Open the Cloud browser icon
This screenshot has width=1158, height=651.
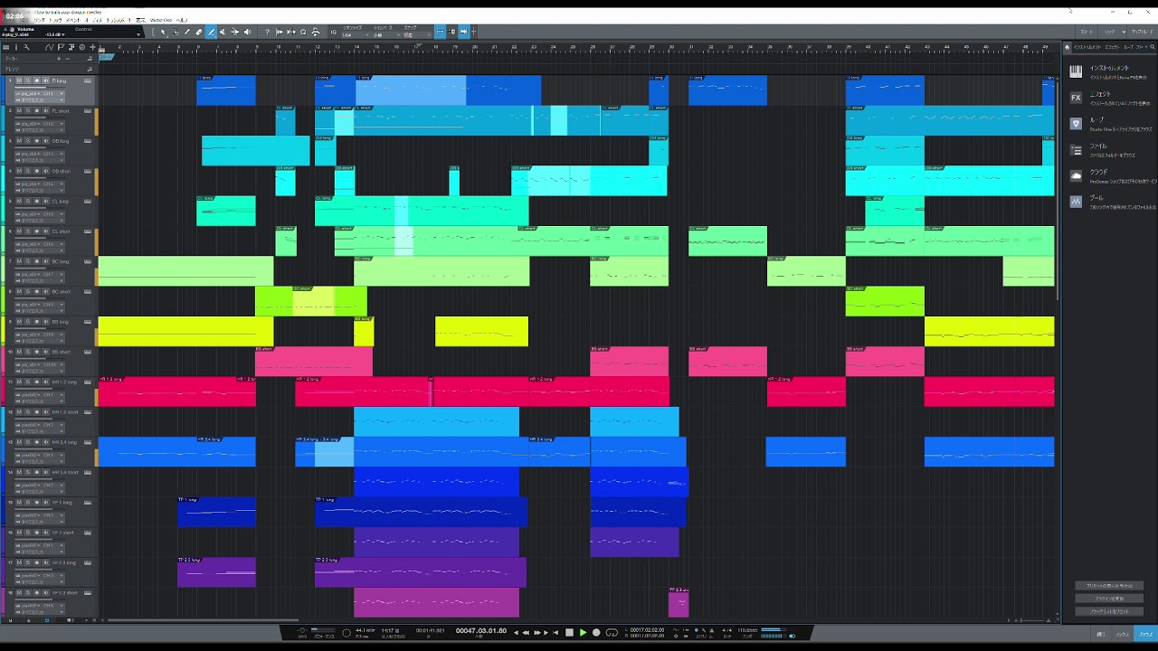(1076, 175)
